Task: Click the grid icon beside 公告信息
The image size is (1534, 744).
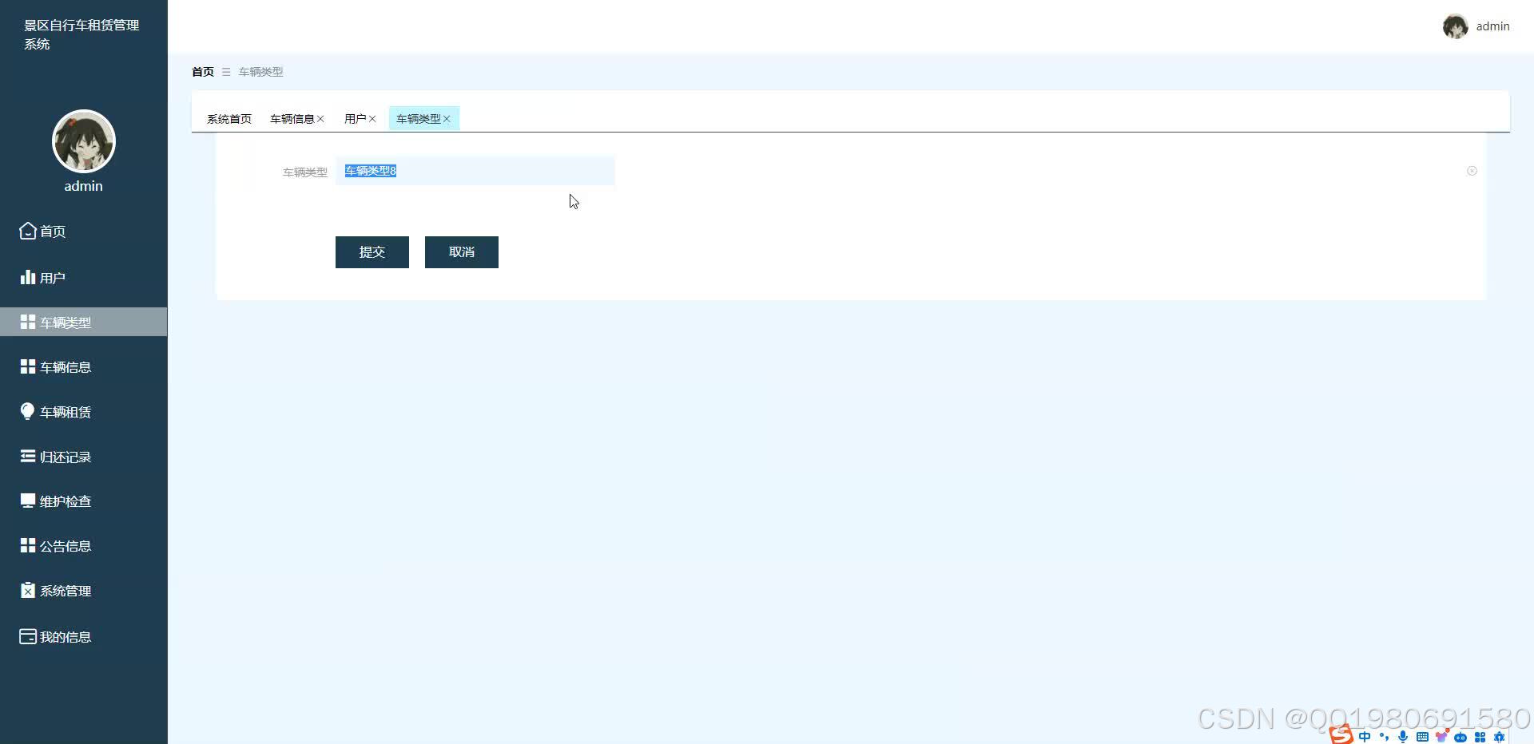Action: pyautogui.click(x=28, y=545)
